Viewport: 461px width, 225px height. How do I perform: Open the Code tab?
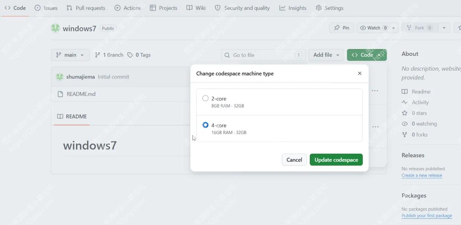click(15, 8)
